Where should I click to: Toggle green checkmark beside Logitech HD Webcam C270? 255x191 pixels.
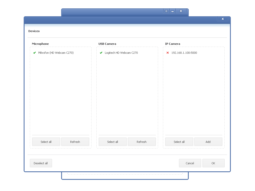point(101,53)
